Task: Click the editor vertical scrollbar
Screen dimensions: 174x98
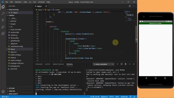Action: (136, 34)
